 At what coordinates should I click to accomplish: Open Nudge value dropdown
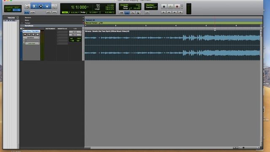pos(97,12)
